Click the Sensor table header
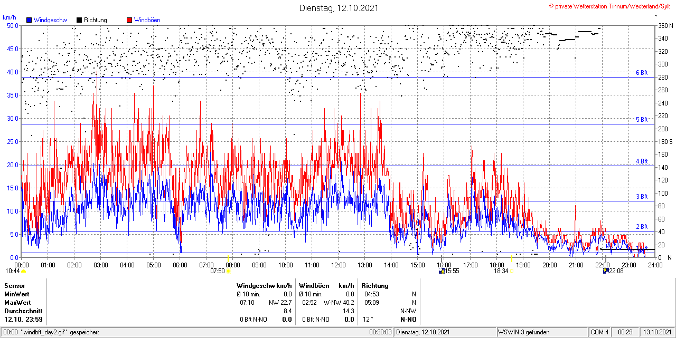Image resolution: width=676 pixels, height=338 pixels. pos(14,285)
